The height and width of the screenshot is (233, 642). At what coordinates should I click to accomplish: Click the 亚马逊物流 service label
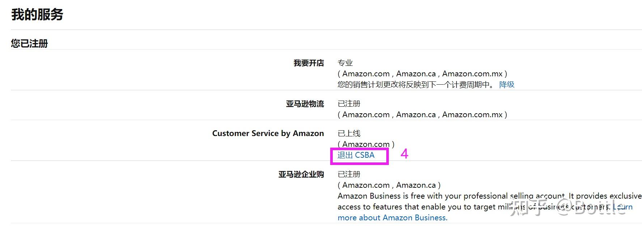[304, 103]
